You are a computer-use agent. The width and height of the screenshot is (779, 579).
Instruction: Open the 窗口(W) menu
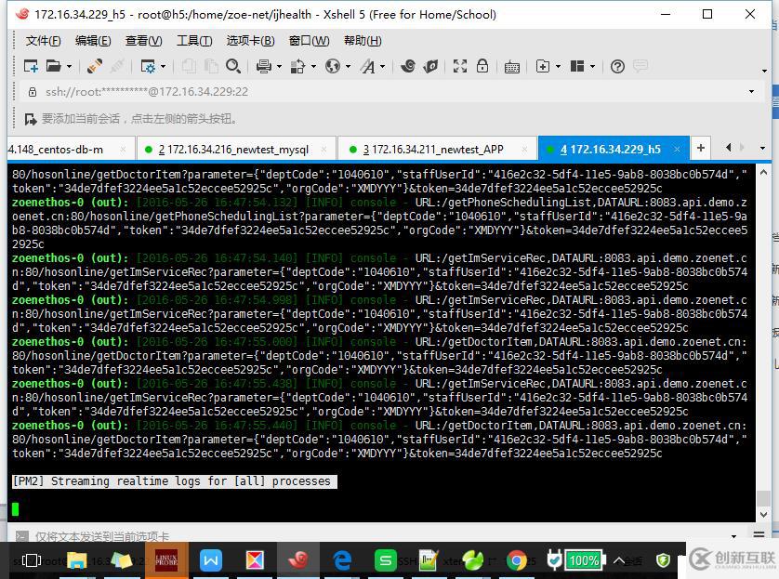(x=309, y=41)
